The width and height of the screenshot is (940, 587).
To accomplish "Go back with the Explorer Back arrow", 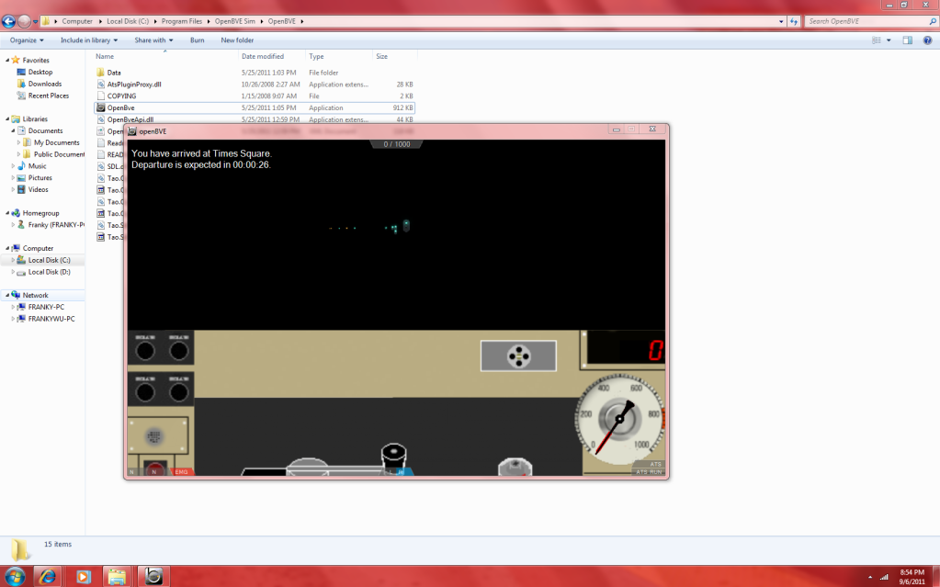I will [8, 21].
